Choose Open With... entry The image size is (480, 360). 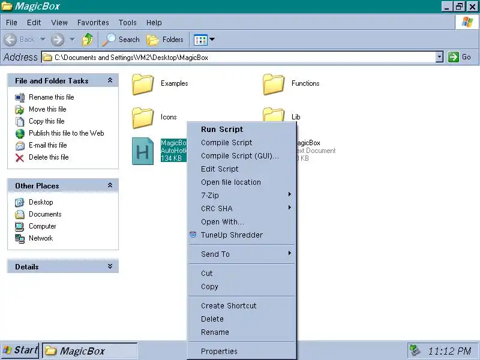[242, 221]
